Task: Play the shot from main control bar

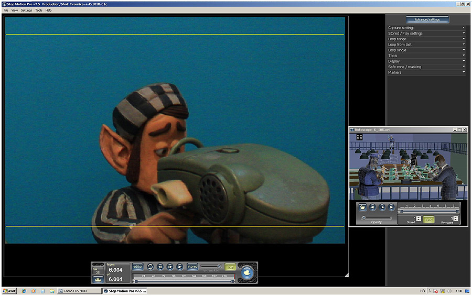Action: [180, 267]
